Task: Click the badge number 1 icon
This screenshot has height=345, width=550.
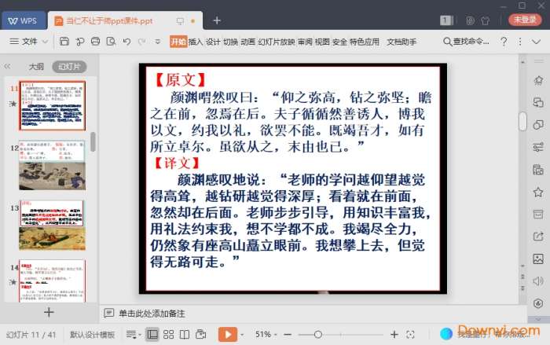Action: point(445,20)
